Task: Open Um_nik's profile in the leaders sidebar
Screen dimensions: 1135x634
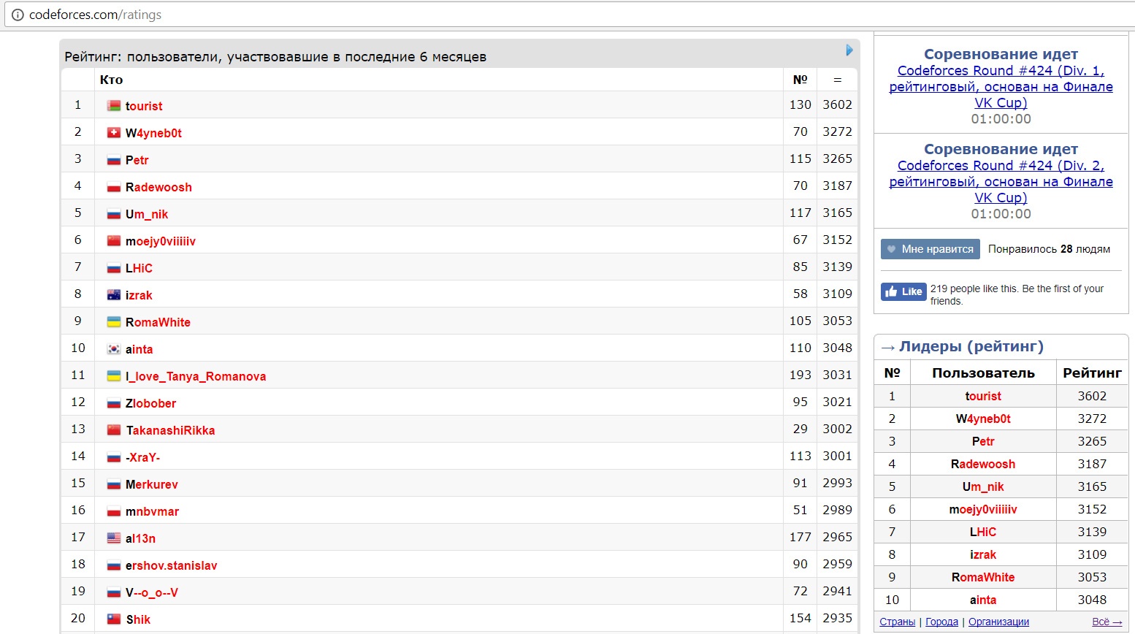Action: tap(983, 486)
